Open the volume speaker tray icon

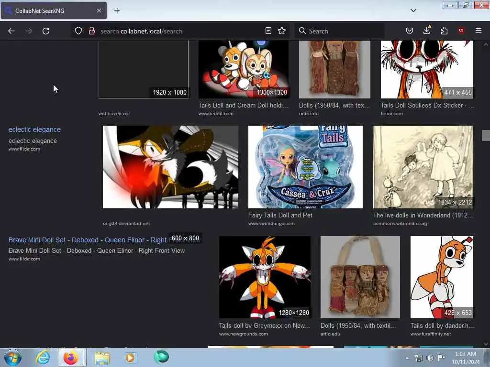click(430, 358)
